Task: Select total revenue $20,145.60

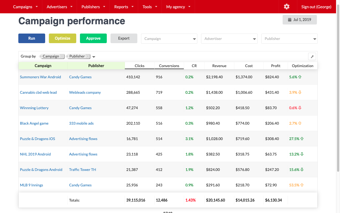Action: click(x=215, y=200)
